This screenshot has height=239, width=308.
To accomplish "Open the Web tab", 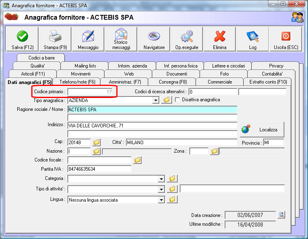I will point(129,74).
